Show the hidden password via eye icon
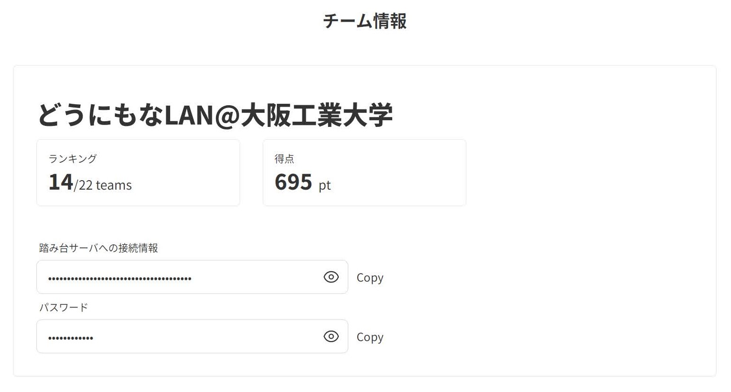Viewport: 731px width, 392px height. [x=331, y=336]
